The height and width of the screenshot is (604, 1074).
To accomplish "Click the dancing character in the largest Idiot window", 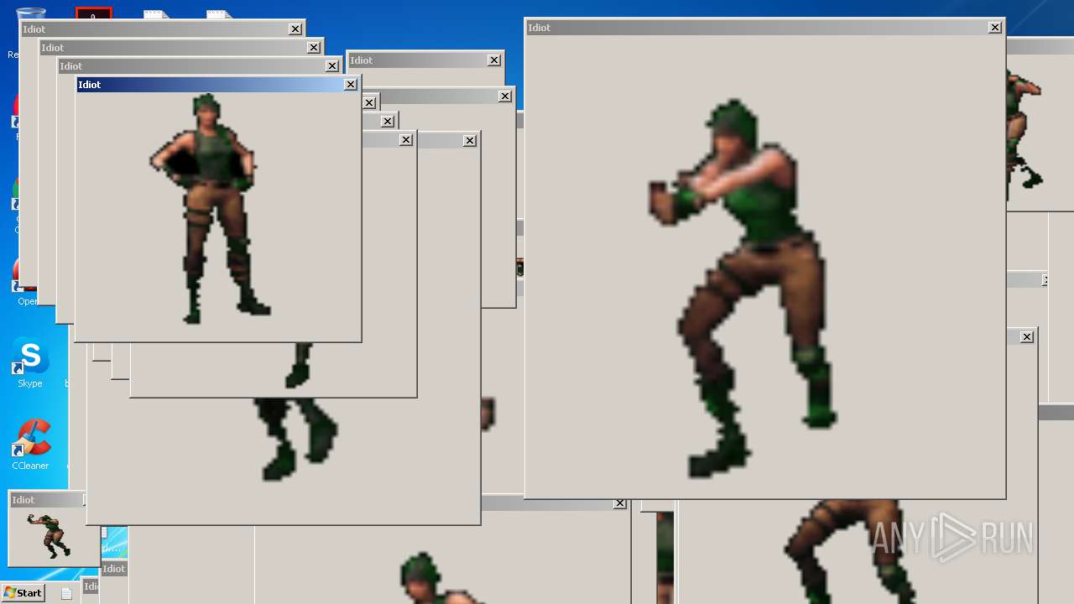I will tap(743, 289).
